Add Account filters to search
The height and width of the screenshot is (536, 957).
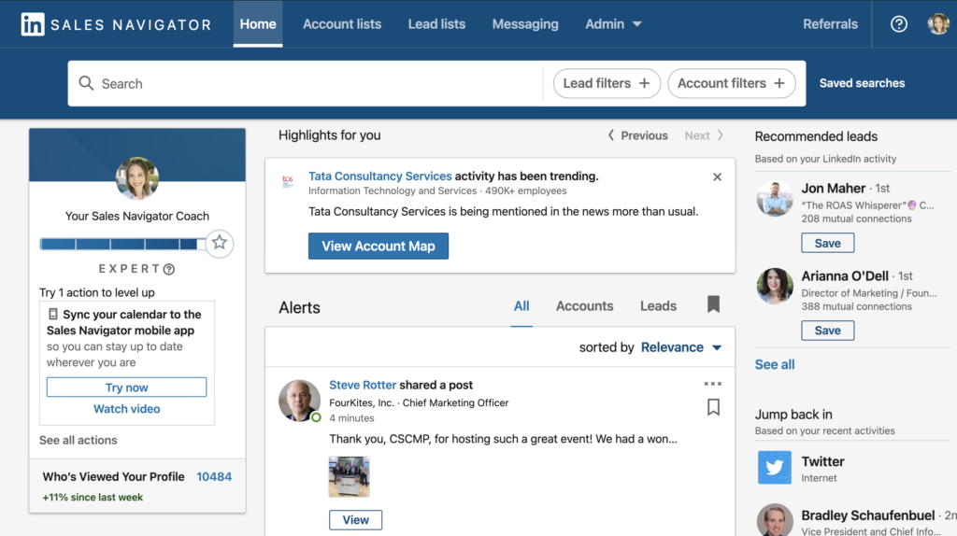tap(731, 83)
